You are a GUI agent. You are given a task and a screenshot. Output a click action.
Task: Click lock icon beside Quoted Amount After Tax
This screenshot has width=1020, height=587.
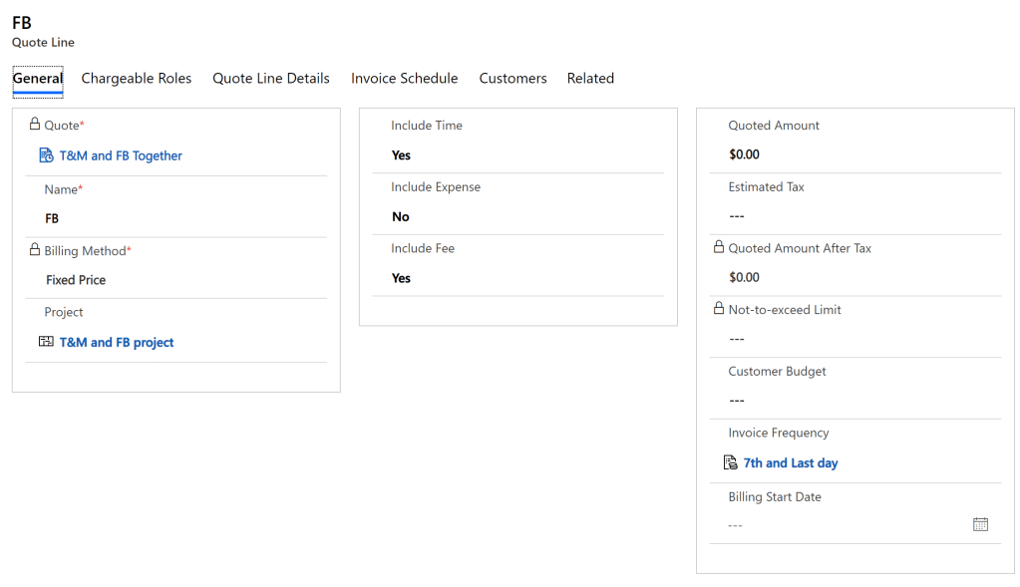pos(719,247)
